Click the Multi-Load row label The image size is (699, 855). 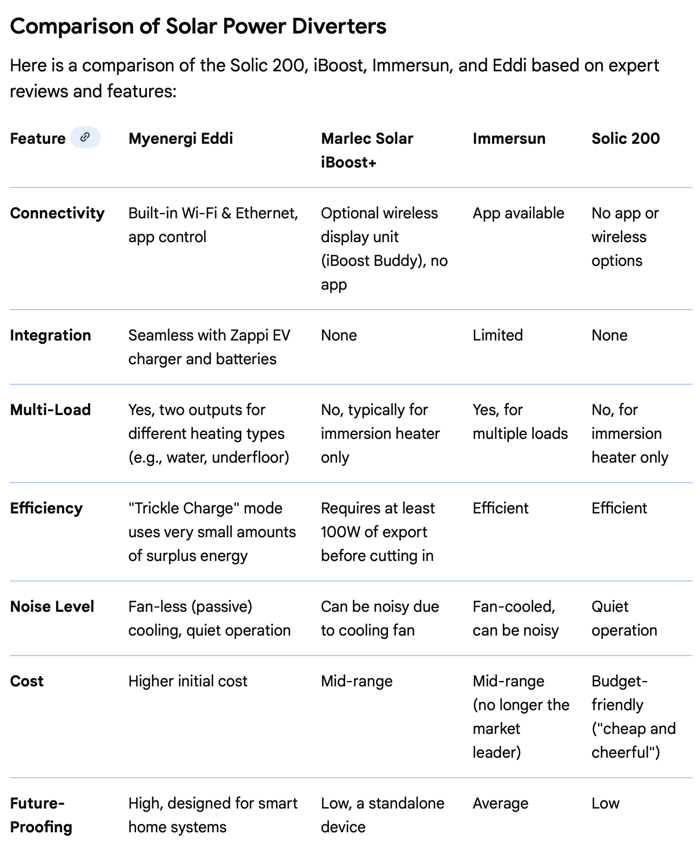[50, 410]
